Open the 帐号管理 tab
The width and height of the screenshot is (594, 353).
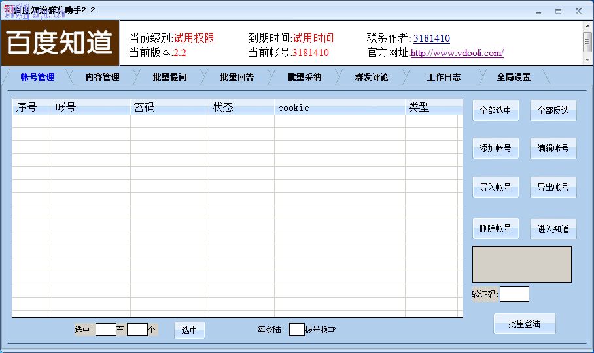coord(37,77)
